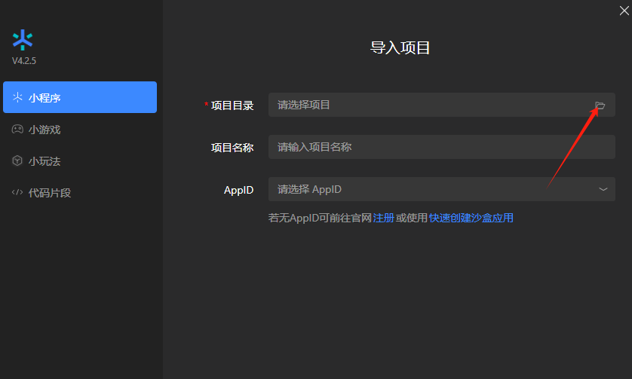Select the 小程序 tab label
The height and width of the screenshot is (379, 632).
coord(44,97)
